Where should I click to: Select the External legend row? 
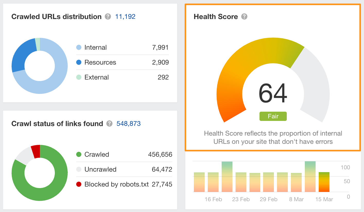[123, 77]
